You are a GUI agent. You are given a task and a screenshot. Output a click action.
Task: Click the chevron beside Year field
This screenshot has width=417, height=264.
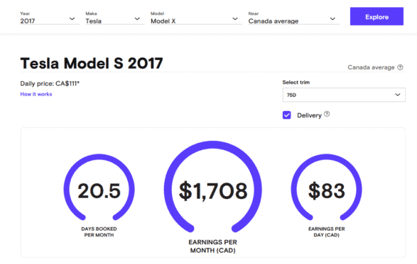[72, 19]
